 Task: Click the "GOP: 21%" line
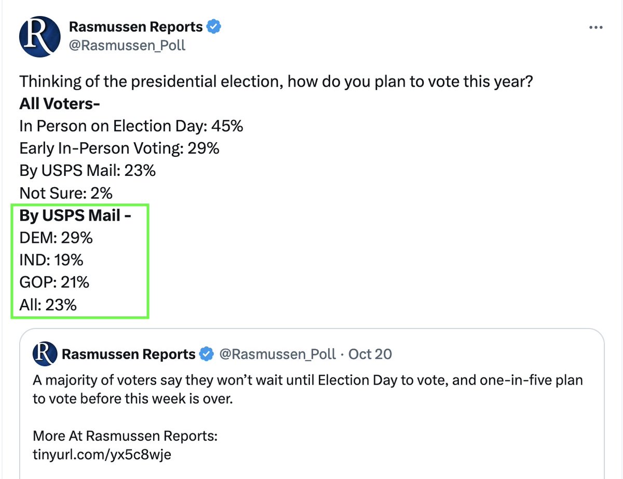55,282
